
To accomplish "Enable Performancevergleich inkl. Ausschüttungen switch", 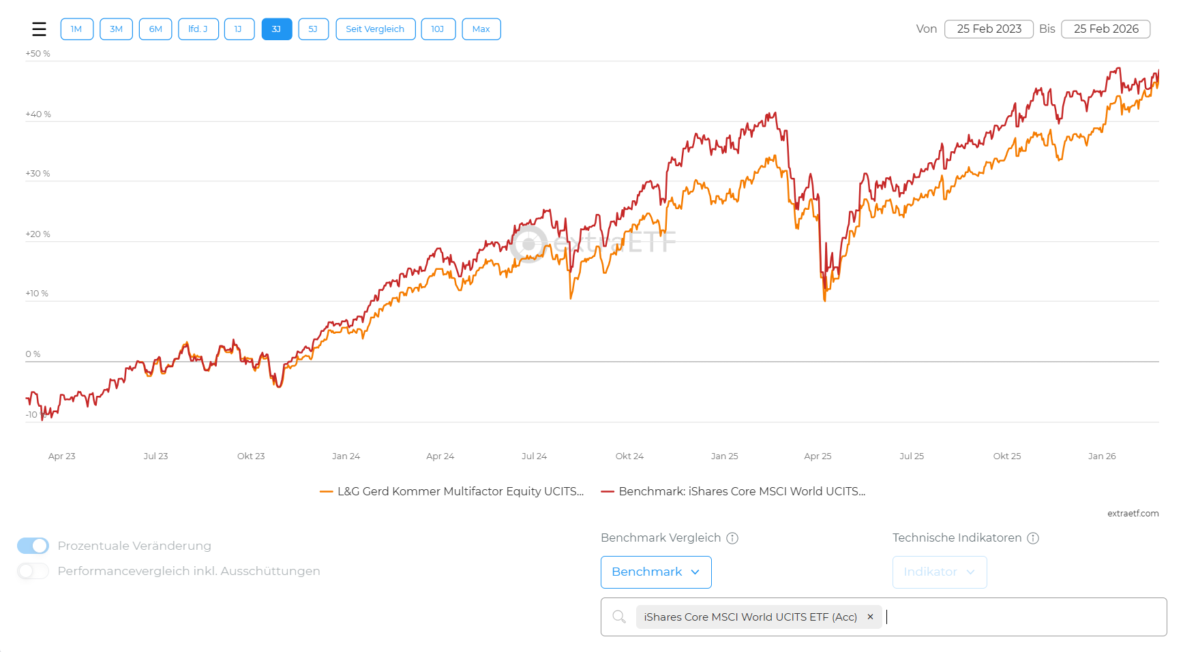I will (x=33, y=571).
